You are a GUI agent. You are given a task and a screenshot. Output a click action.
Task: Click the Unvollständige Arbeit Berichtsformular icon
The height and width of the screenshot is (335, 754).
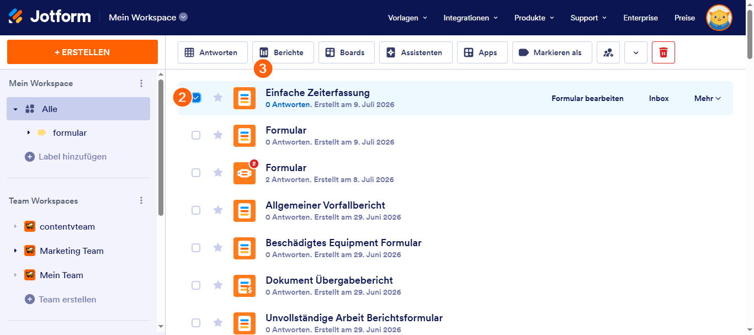click(245, 323)
